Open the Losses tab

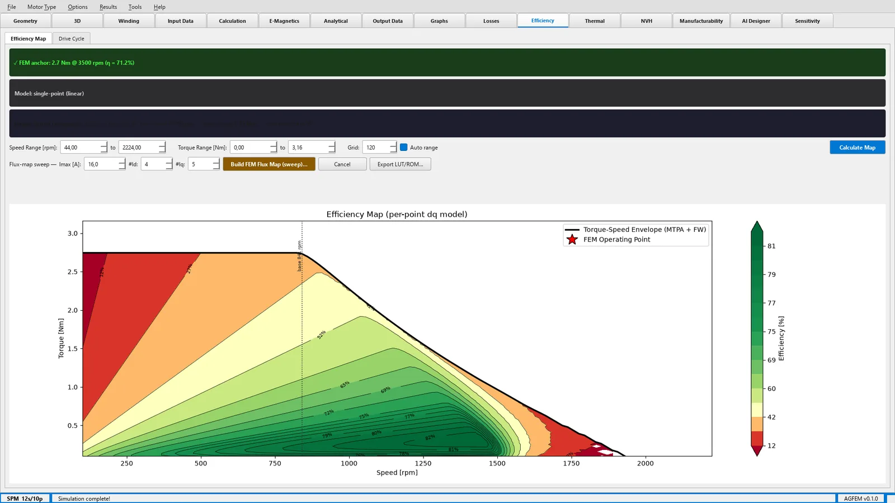pos(491,21)
